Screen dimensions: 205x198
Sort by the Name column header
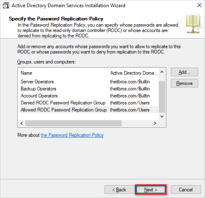pos(64,73)
